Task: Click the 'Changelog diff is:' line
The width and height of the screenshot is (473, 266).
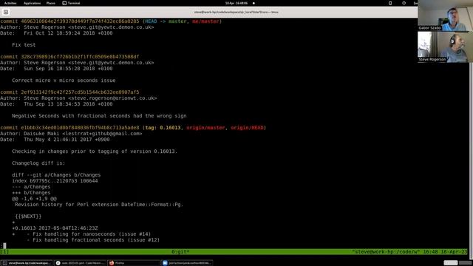Action: pos(38,163)
